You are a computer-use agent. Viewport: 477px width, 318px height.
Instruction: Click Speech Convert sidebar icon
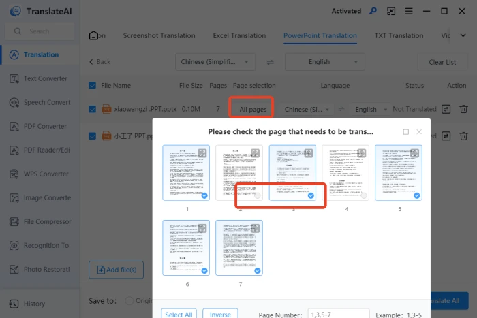[x=14, y=102]
